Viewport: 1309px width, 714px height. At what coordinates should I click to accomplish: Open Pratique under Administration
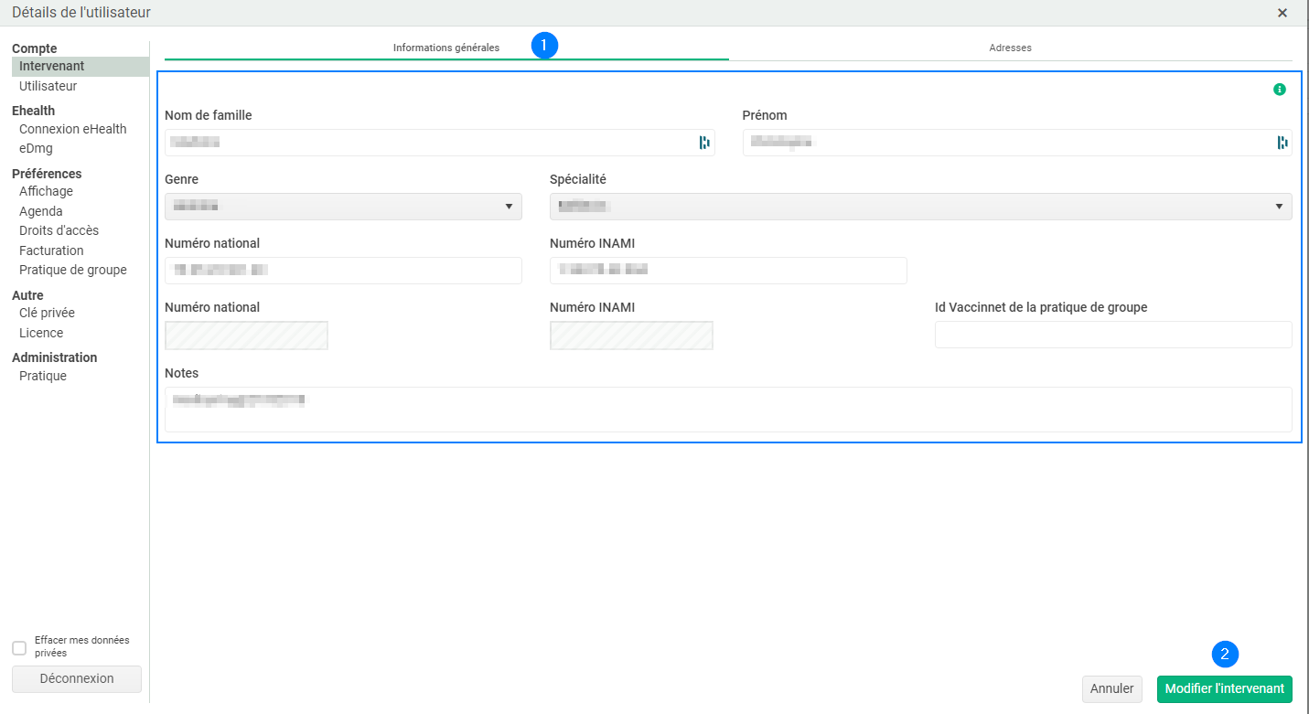pyautogui.click(x=43, y=377)
